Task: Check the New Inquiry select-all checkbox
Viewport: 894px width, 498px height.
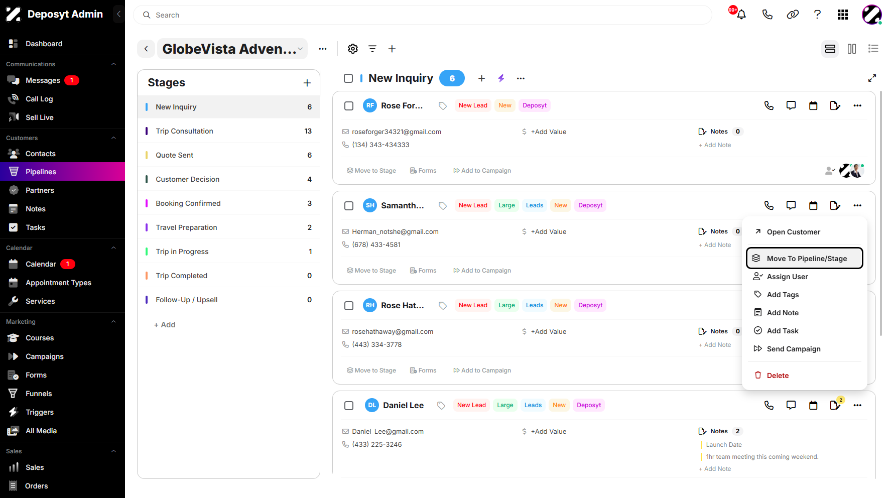Action: pos(348,78)
